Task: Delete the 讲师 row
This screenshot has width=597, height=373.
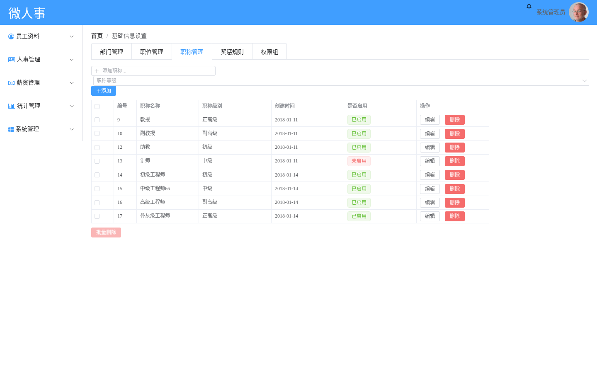Action: (455, 161)
